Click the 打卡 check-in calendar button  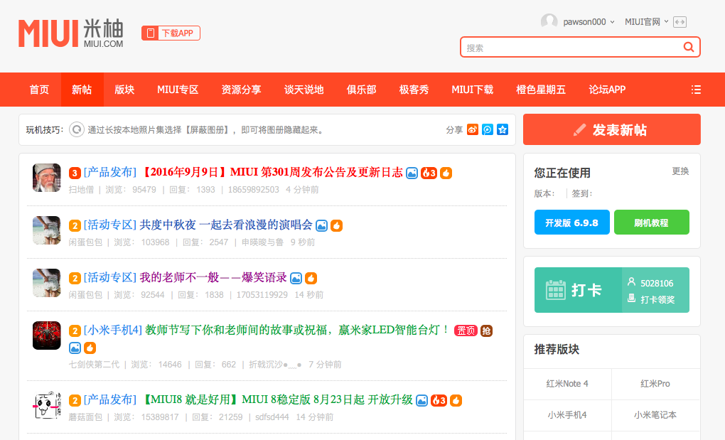pyautogui.click(x=577, y=290)
